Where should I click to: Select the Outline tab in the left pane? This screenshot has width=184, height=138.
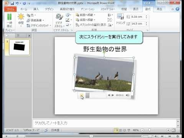tap(18, 35)
